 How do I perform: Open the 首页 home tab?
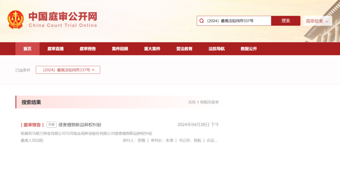(27, 49)
